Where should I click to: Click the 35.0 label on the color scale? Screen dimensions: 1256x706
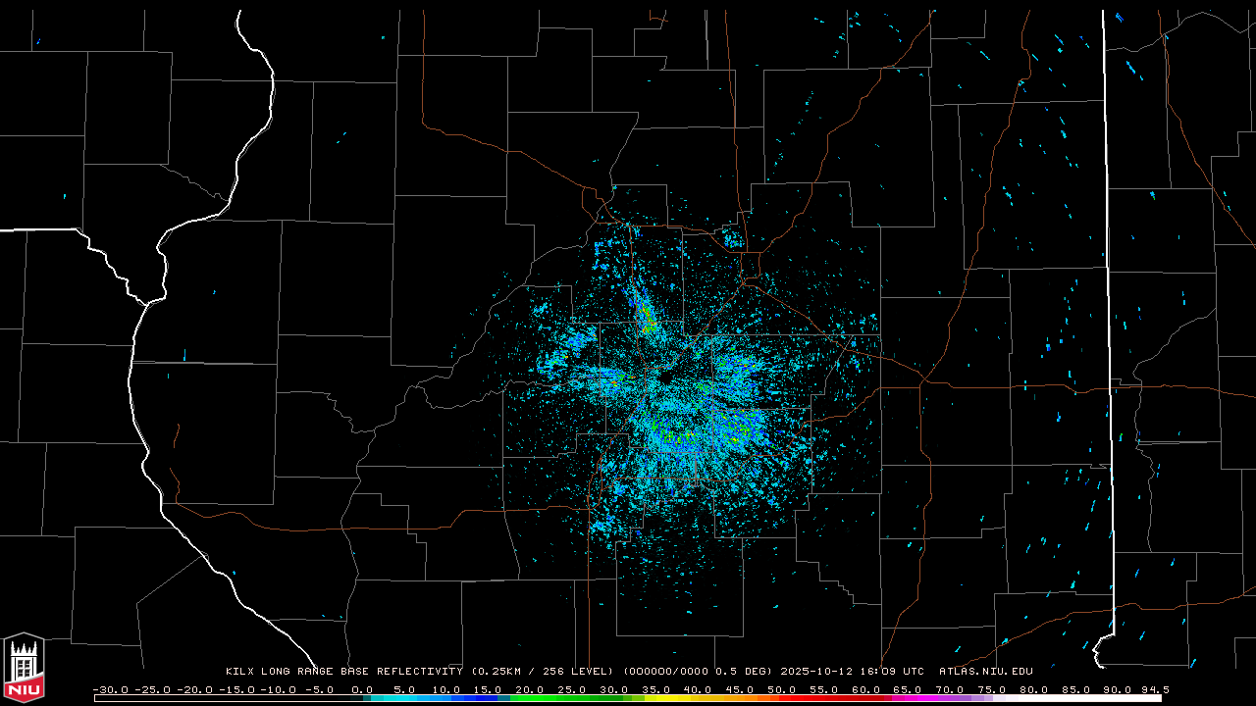(x=656, y=690)
